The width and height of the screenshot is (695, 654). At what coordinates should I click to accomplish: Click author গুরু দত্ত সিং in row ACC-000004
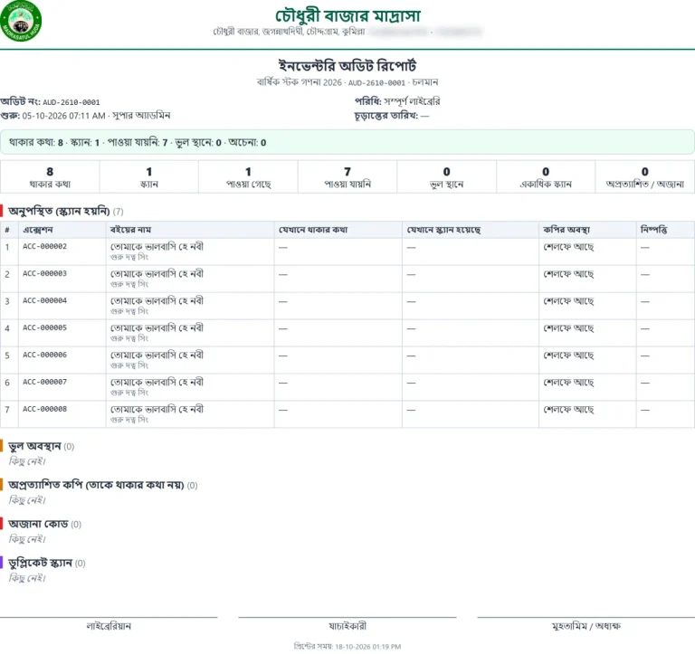129,311
